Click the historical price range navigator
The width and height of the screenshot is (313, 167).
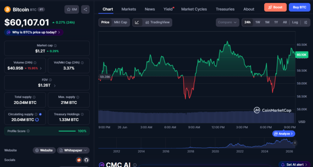(x=196, y=143)
